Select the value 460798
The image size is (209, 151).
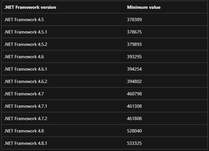[x=134, y=94]
